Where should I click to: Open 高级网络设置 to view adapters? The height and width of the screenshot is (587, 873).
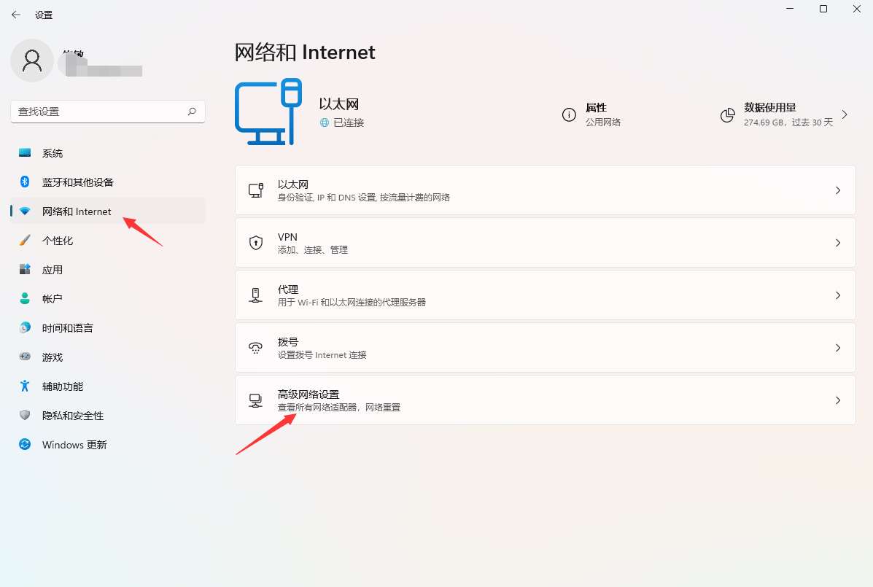pyautogui.click(x=546, y=399)
